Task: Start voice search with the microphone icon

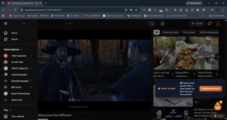Action: 163,23
